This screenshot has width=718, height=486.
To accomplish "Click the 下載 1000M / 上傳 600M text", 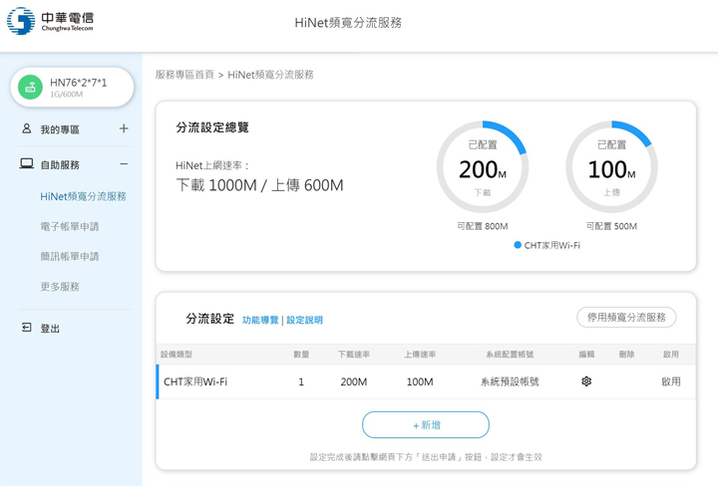I will pos(259,185).
